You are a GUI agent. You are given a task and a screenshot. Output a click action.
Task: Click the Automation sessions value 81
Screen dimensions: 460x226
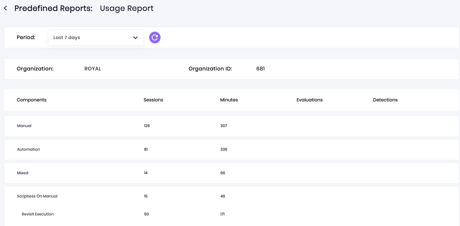tap(146, 149)
